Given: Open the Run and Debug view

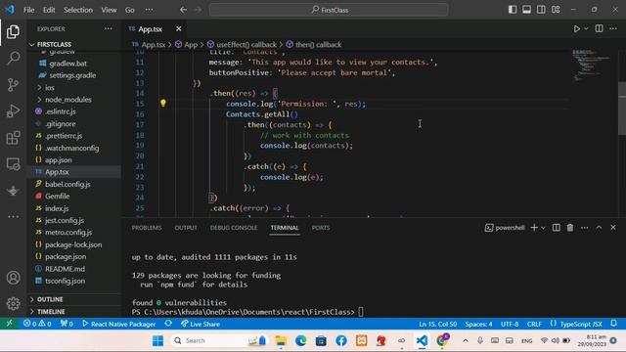Looking at the screenshot, I should pyautogui.click(x=13, y=110).
